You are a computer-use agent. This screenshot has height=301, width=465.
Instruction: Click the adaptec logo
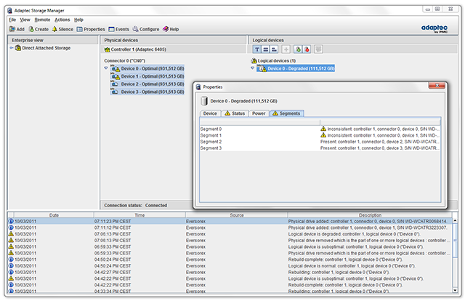[x=434, y=28]
